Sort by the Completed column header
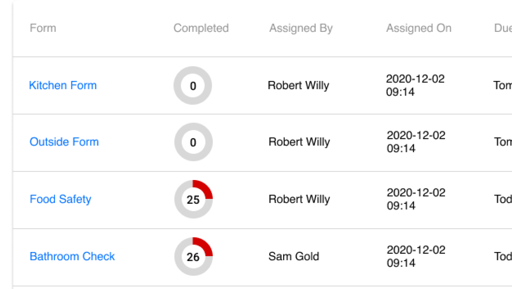Screen dimensions: 512x289 (201, 28)
